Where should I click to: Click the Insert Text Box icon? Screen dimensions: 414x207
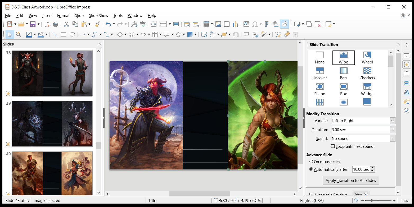tap(246, 24)
